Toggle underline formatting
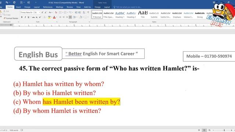This screenshot has width=235, height=132. point(28,17)
